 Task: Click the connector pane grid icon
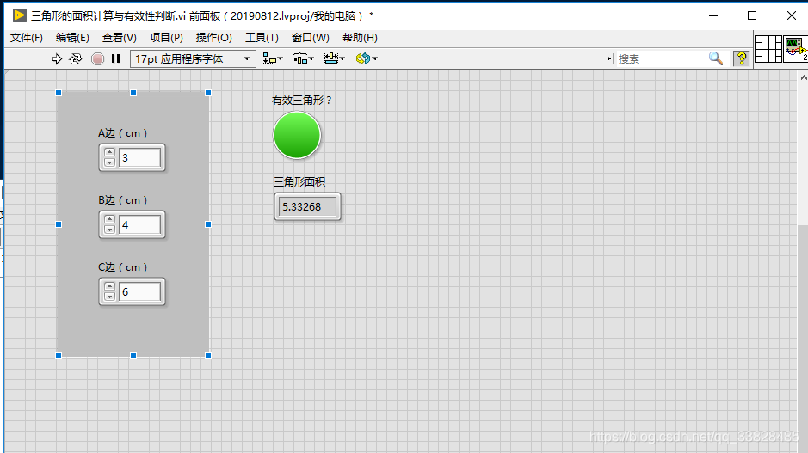(768, 49)
